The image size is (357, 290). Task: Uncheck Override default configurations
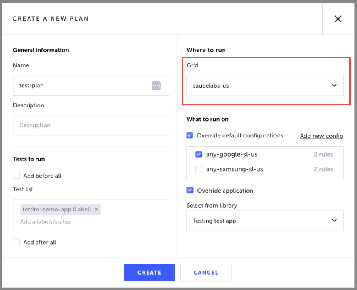click(190, 135)
